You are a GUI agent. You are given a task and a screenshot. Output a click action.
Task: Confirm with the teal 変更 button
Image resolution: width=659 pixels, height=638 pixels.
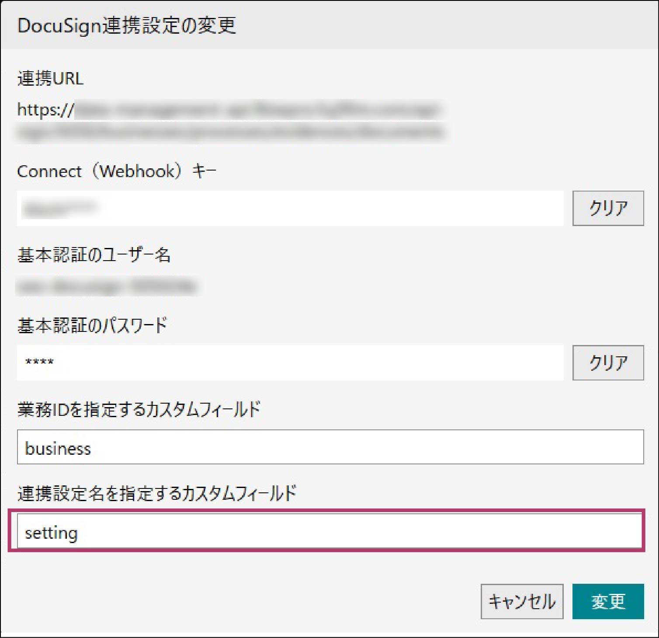click(607, 601)
